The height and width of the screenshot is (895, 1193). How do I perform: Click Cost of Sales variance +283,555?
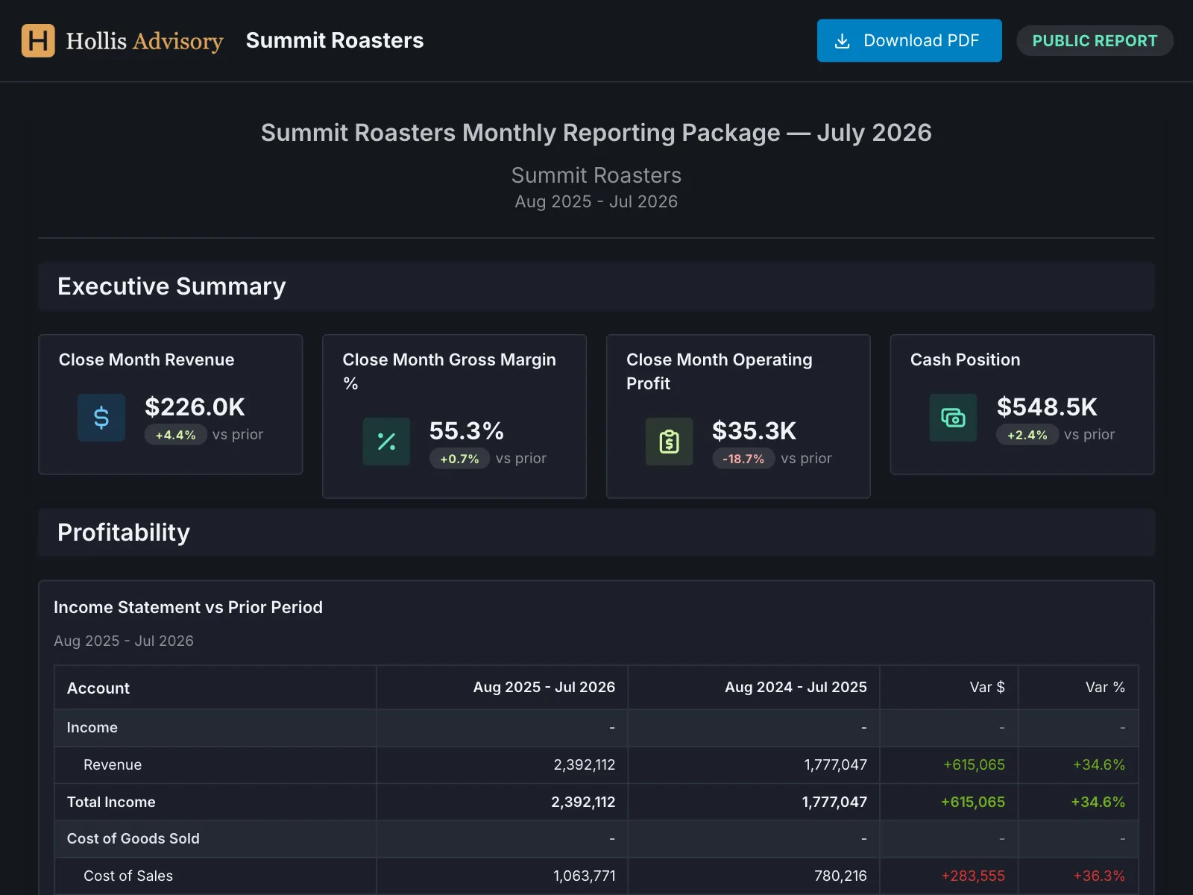973,876
